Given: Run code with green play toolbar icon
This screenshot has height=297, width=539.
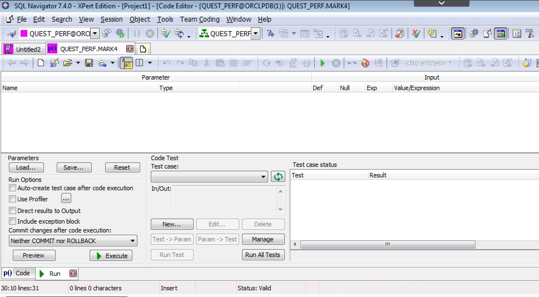Looking at the screenshot, I should click(x=322, y=63).
